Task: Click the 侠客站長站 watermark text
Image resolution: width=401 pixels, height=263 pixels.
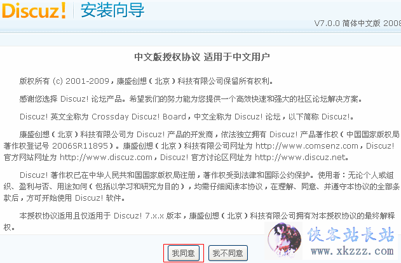Action: coord(351,234)
